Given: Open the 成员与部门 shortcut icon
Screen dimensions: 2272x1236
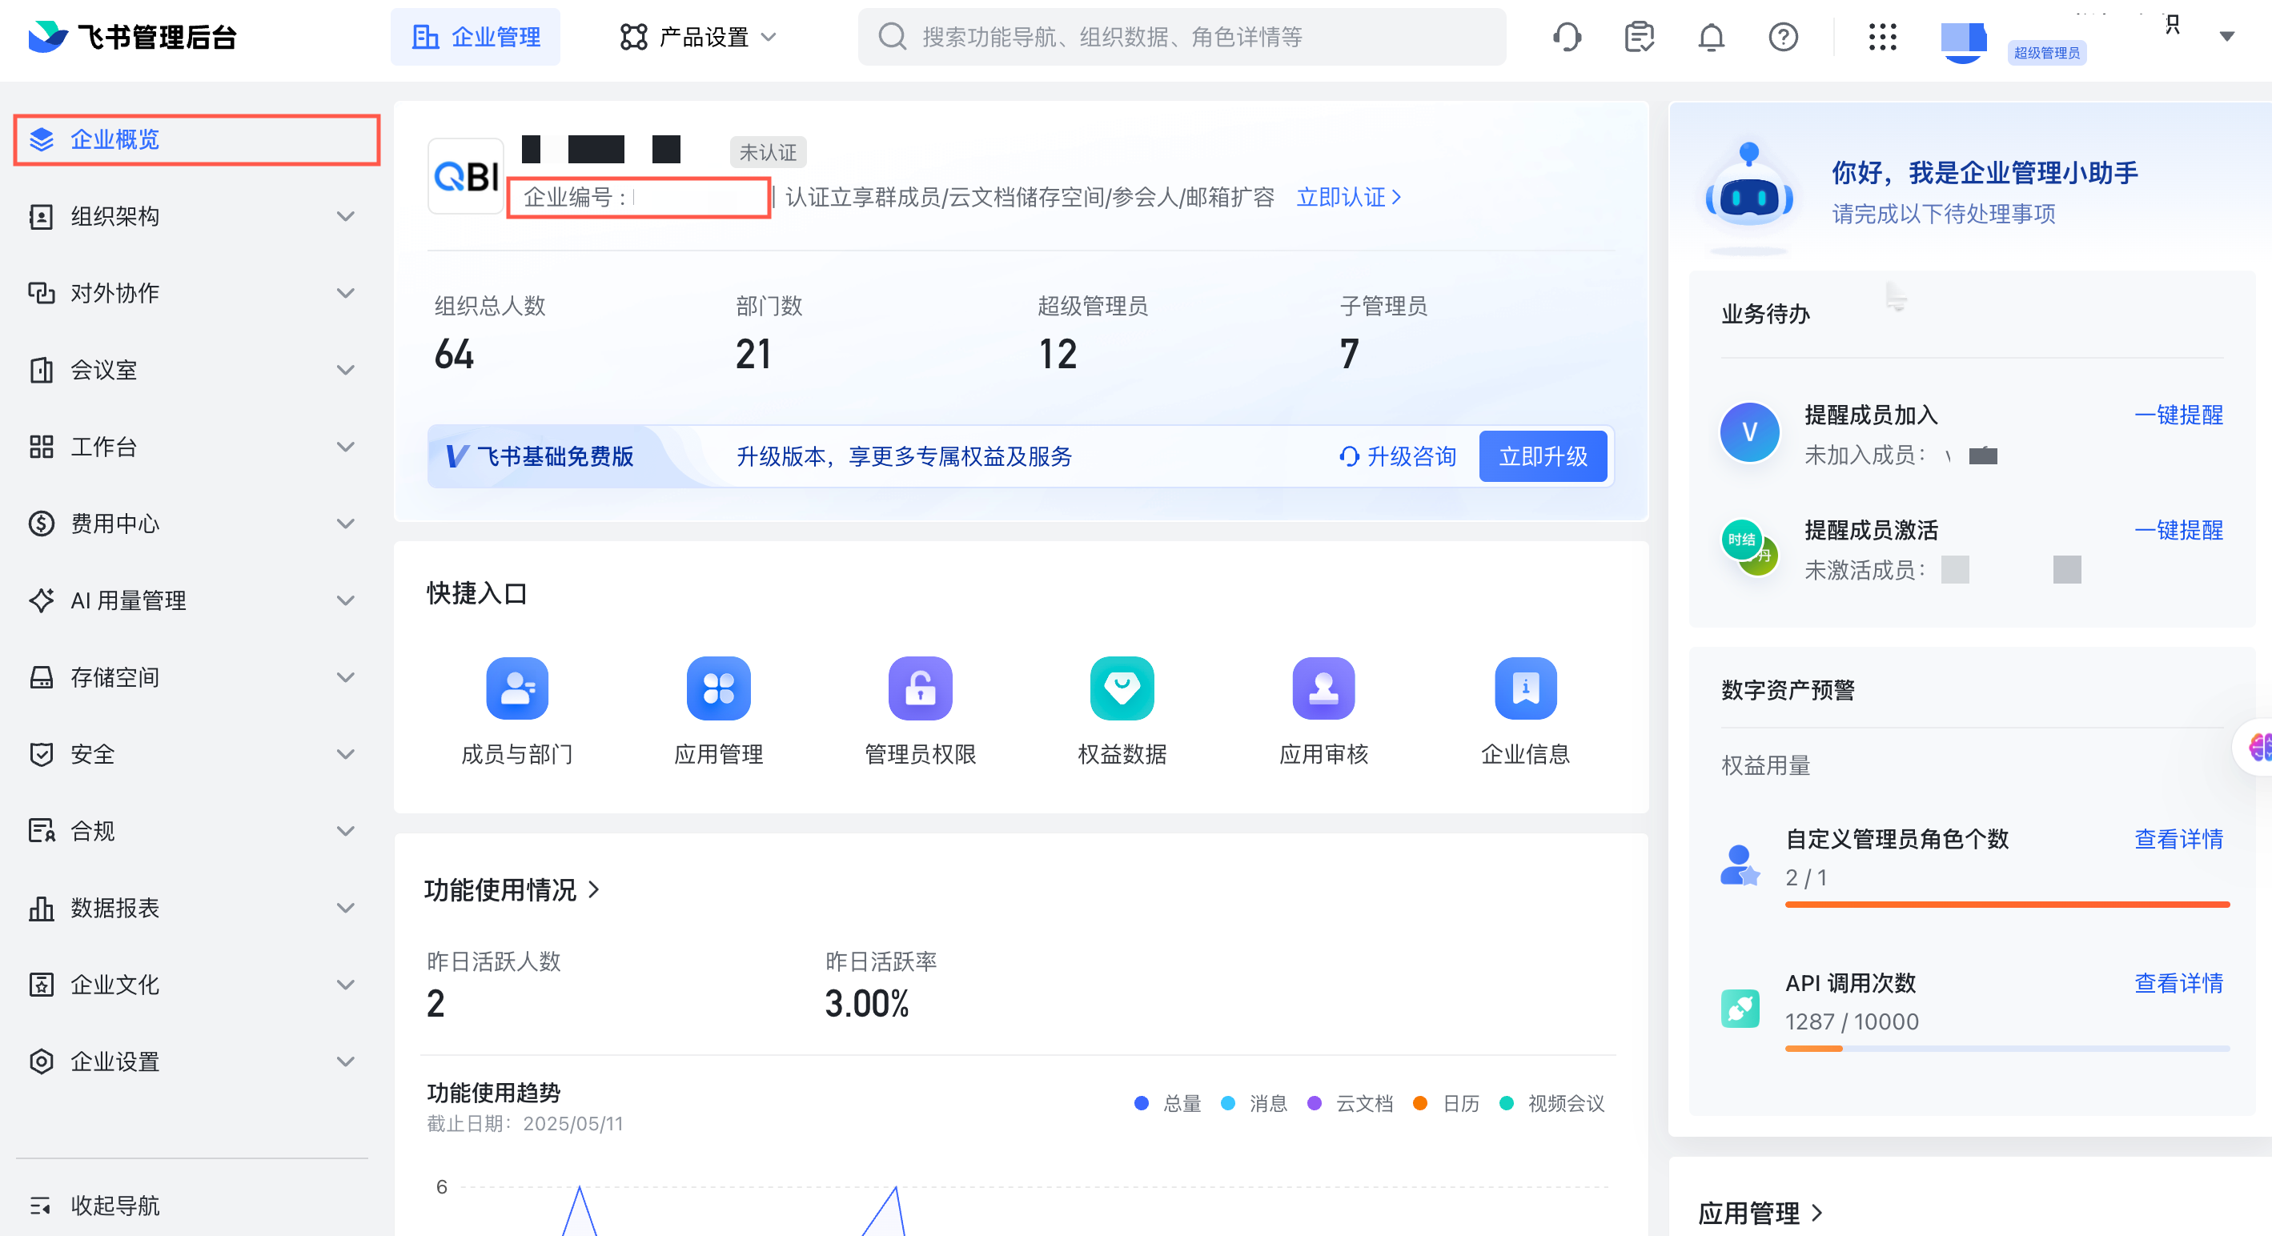Looking at the screenshot, I should 517,688.
